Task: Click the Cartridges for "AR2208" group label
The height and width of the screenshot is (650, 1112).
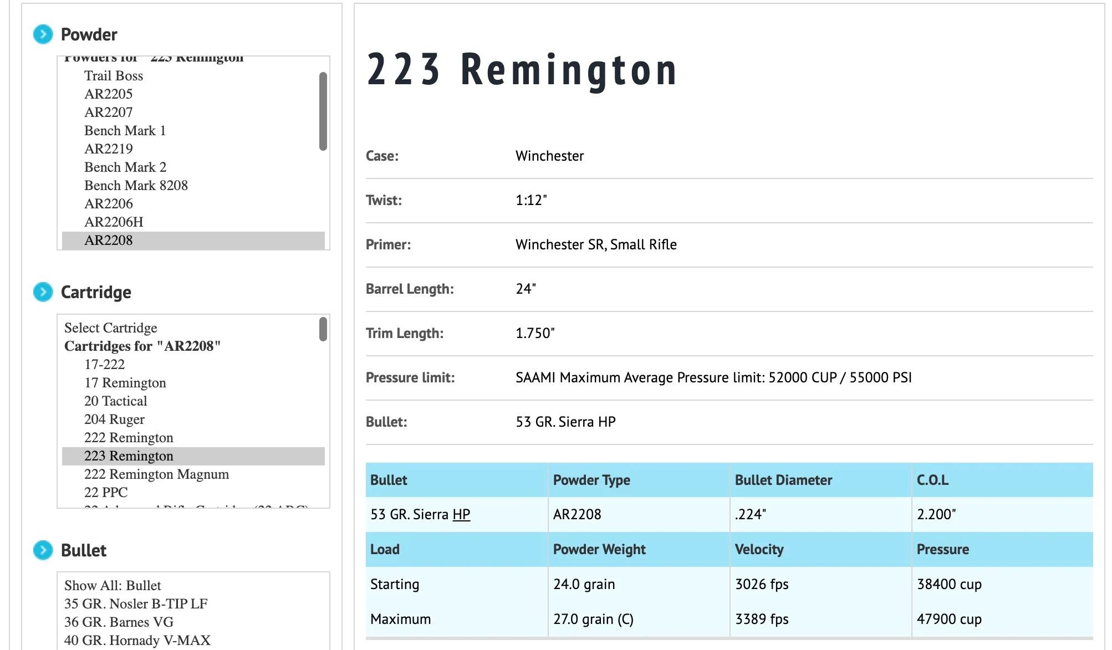Action: pyautogui.click(x=142, y=346)
